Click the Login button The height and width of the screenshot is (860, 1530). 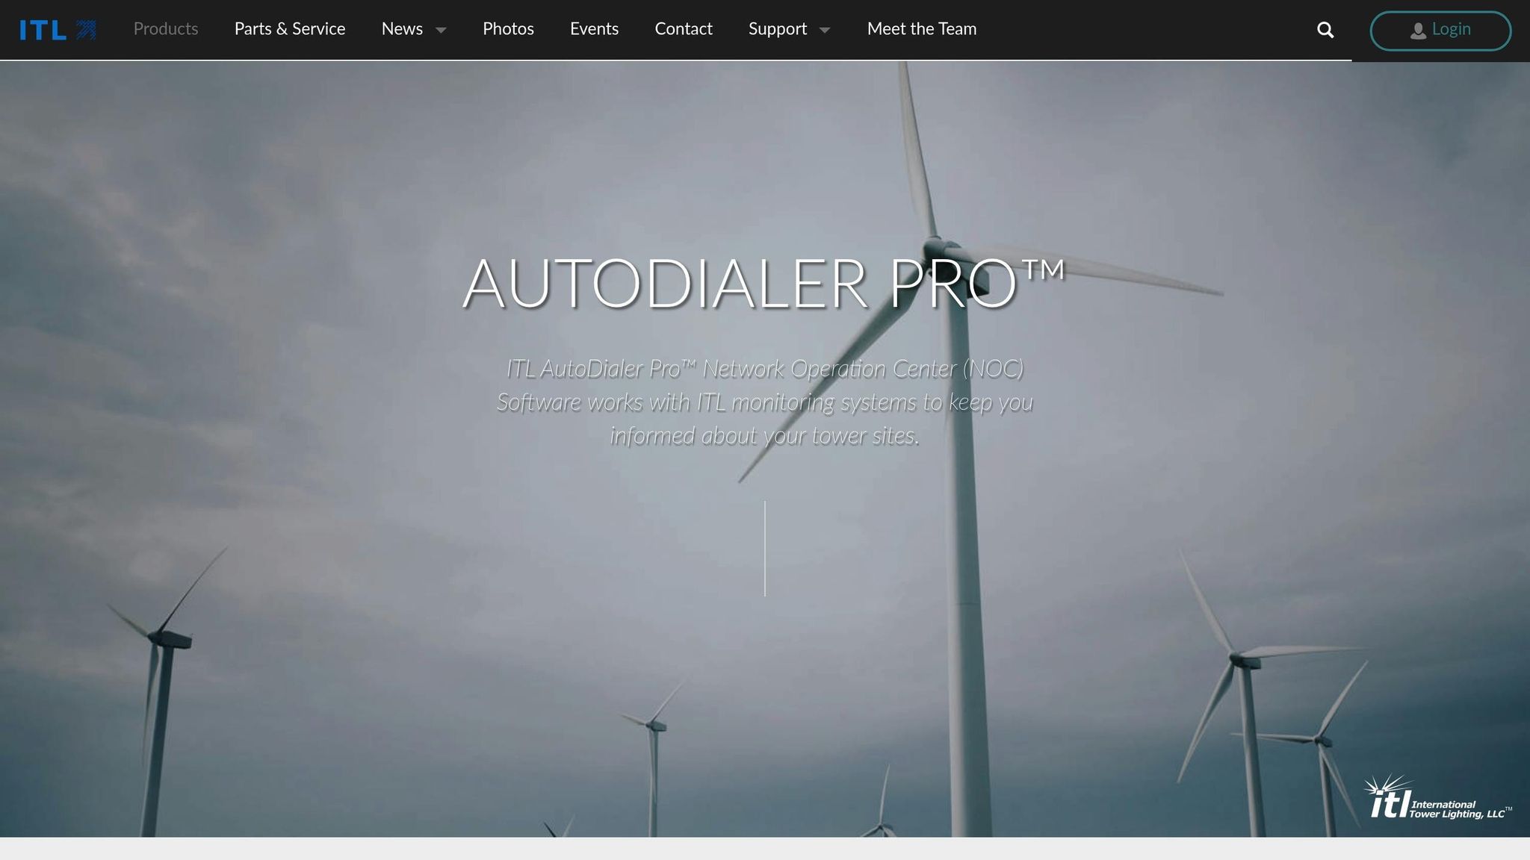1440,31
